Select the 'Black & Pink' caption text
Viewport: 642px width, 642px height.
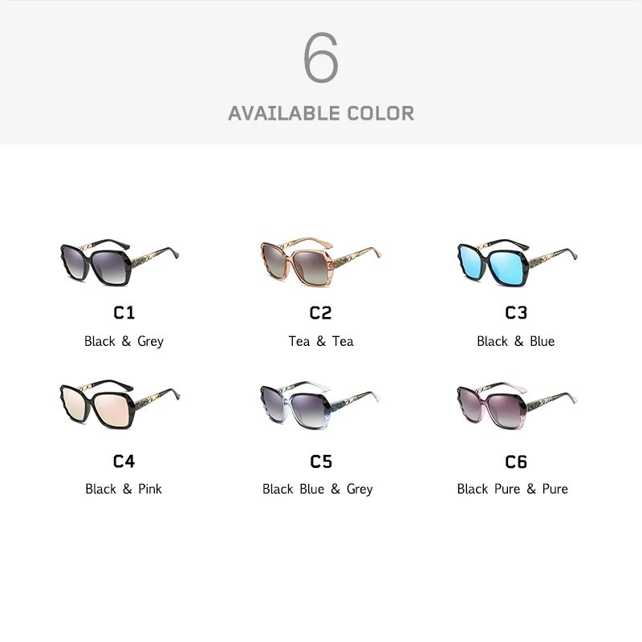point(124,489)
